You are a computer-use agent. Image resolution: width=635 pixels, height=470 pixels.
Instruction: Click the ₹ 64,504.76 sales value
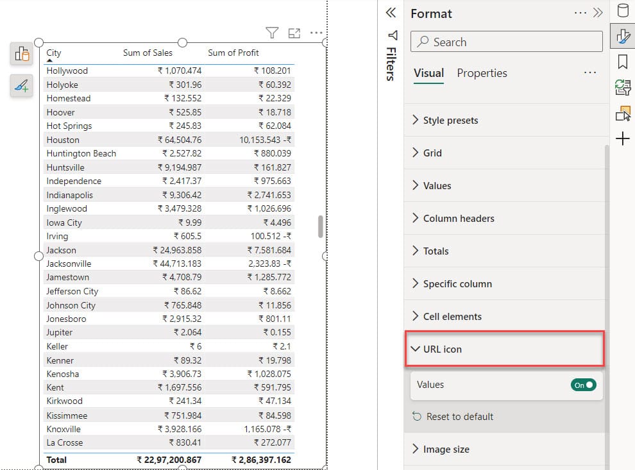click(x=180, y=140)
